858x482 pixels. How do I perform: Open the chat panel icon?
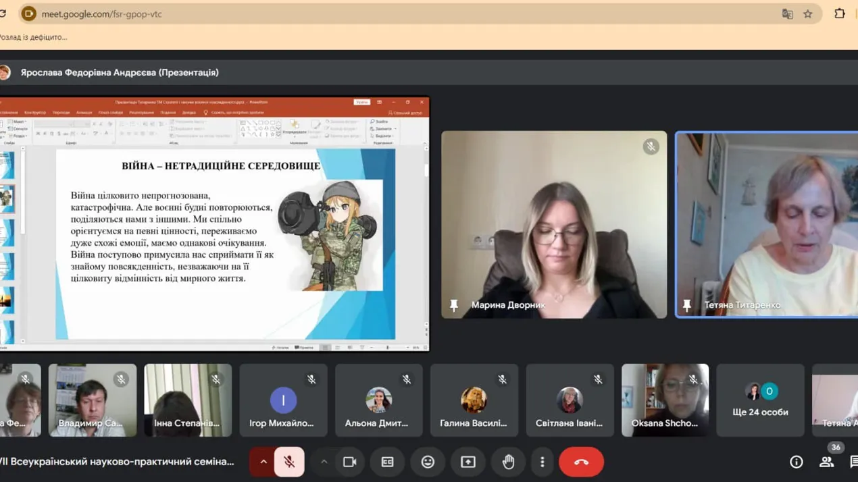coord(854,462)
